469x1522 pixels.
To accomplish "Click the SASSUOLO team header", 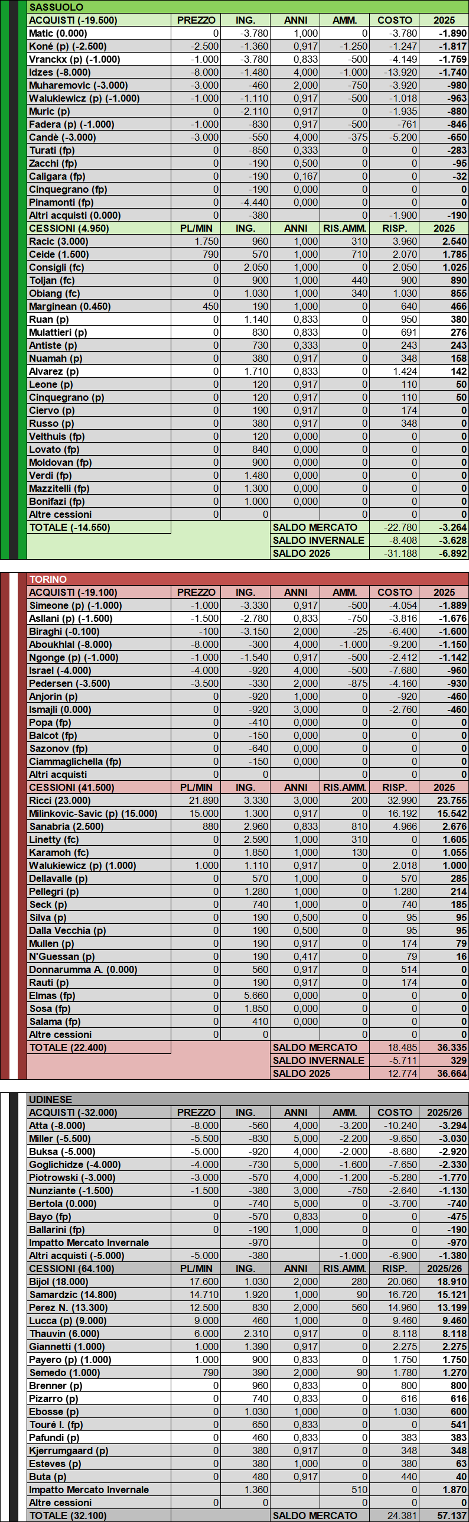I will [x=56, y=7].
